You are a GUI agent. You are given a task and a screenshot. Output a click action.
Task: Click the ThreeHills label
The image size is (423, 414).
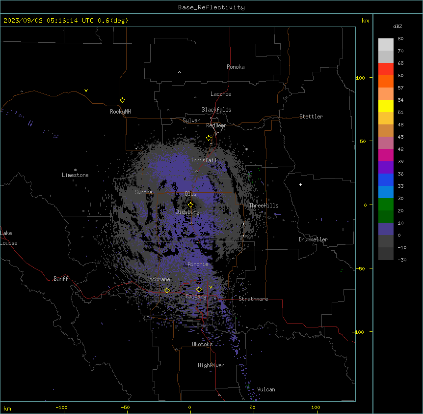point(264,206)
